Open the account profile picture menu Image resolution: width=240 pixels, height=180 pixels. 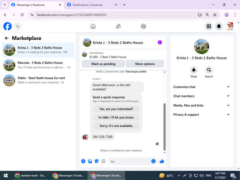point(229,26)
